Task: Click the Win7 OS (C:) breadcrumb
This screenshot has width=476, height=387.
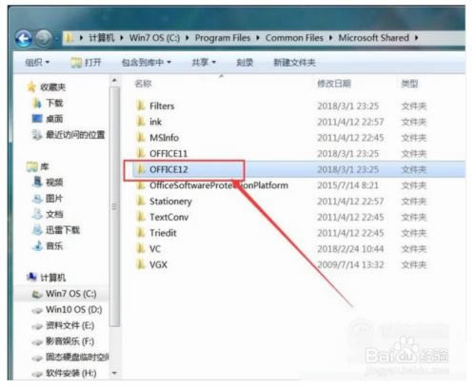Action: tap(154, 38)
